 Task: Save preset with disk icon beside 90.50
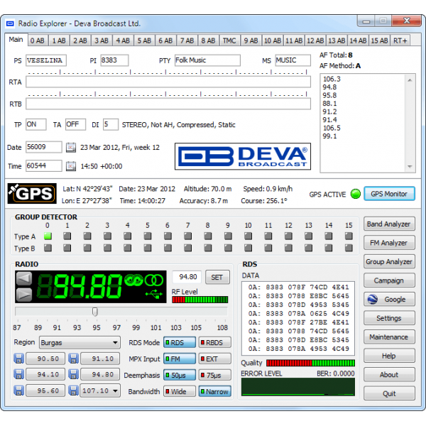coord(18,359)
